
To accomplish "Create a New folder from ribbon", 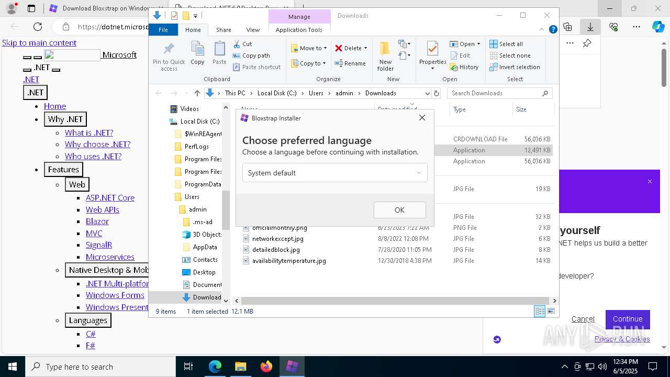I will (x=385, y=56).
